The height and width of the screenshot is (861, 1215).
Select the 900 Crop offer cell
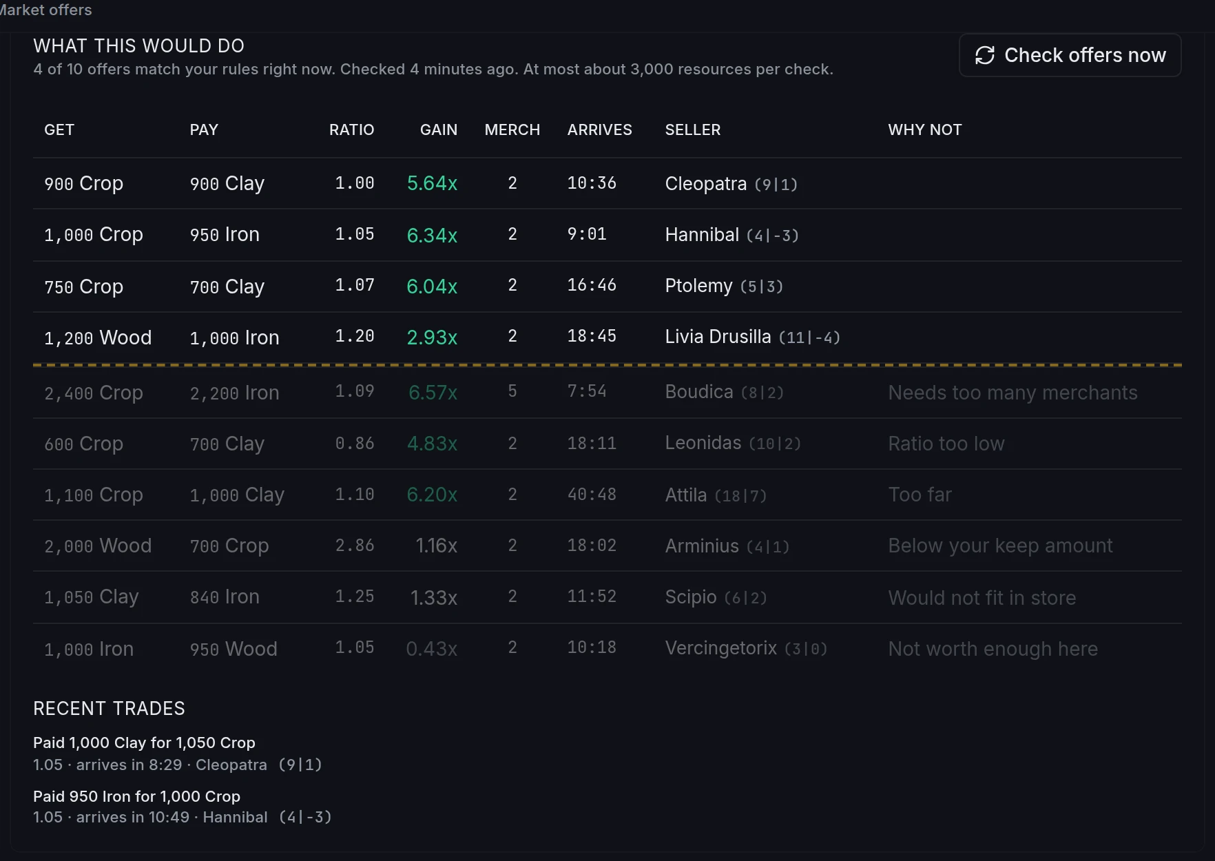click(83, 183)
